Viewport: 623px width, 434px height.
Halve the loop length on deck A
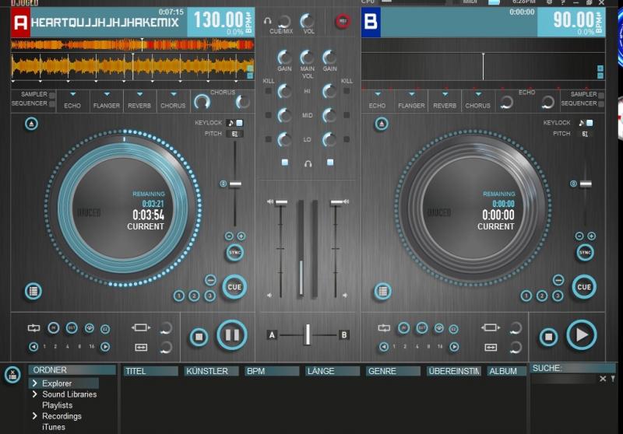click(x=33, y=347)
